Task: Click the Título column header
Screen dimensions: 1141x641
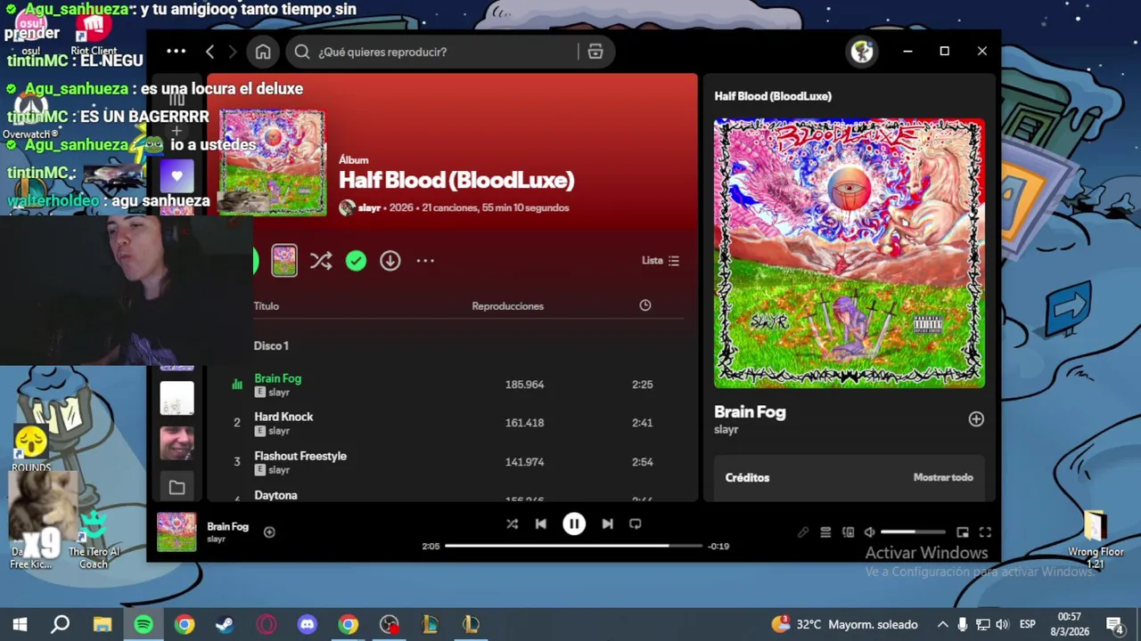Action: [x=267, y=305]
